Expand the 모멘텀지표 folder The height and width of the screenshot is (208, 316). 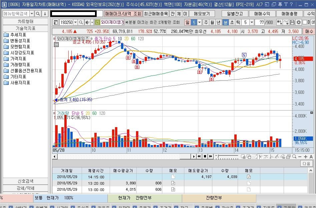pos(17,47)
